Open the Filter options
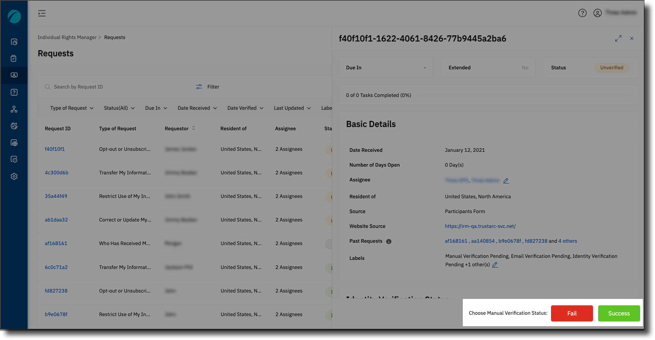The width and height of the screenshot is (655, 340). tap(207, 87)
